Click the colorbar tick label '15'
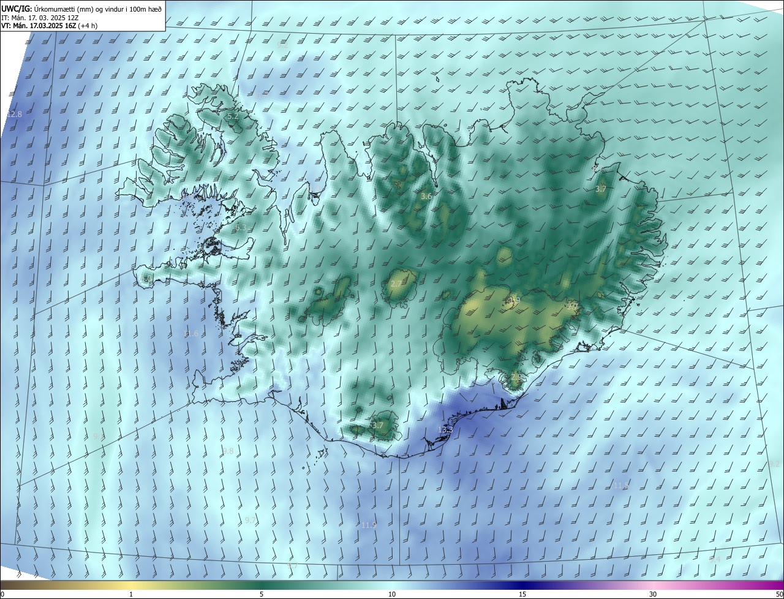Screen dimensions: 784x599 (522, 594)
